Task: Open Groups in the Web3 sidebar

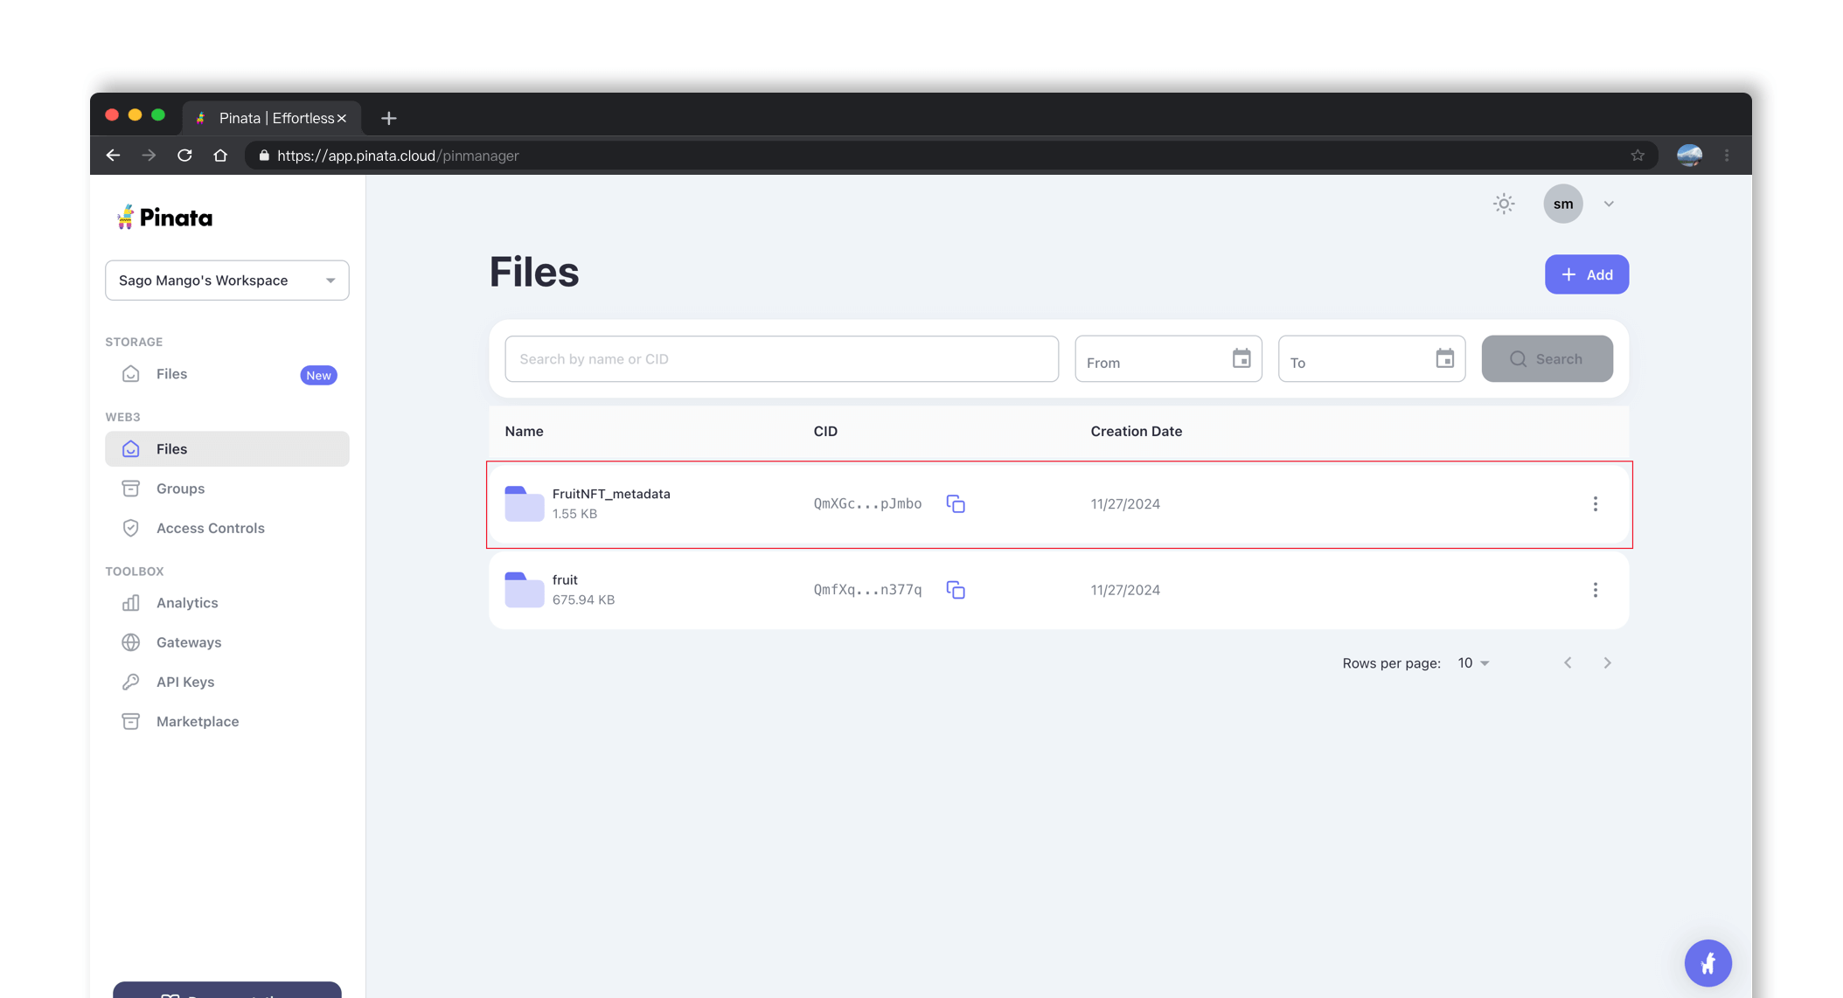Action: tap(180, 489)
